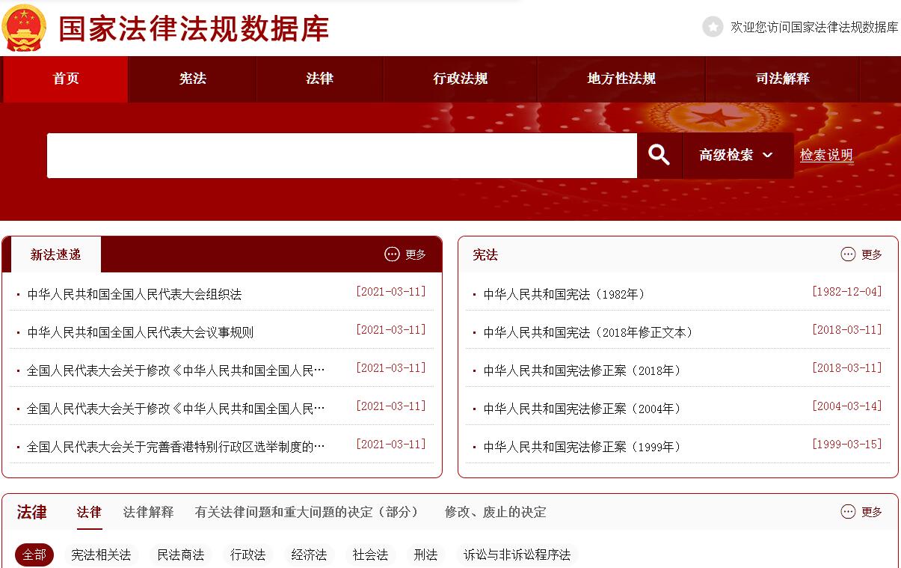Image resolution: width=901 pixels, height=568 pixels.
Task: Select the 全部 category filter
Action: (x=34, y=555)
